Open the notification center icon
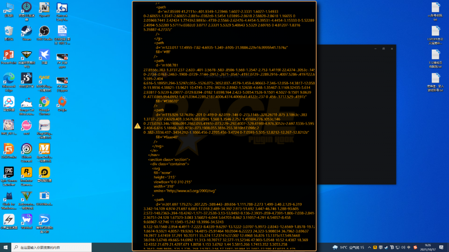 (441, 247)
